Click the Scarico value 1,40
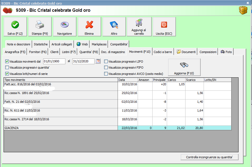Screen dimensions: 252x167 (195, 104)
